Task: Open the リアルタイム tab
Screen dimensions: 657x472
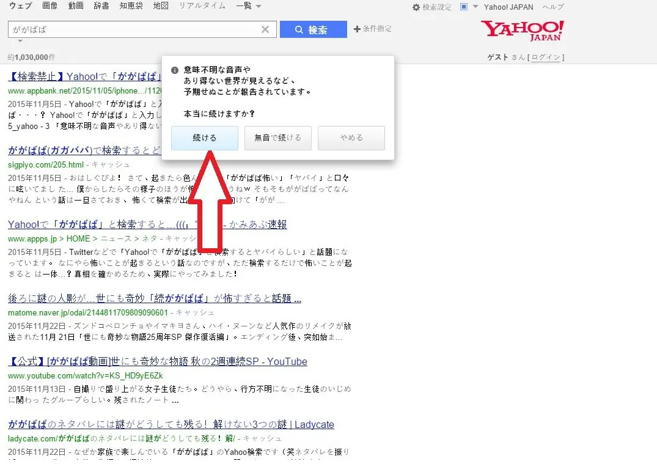Action: coord(202,6)
